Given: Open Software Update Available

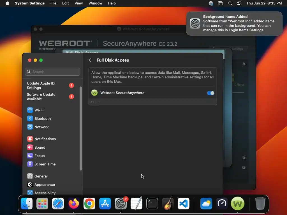Looking at the screenshot, I should (50, 97).
